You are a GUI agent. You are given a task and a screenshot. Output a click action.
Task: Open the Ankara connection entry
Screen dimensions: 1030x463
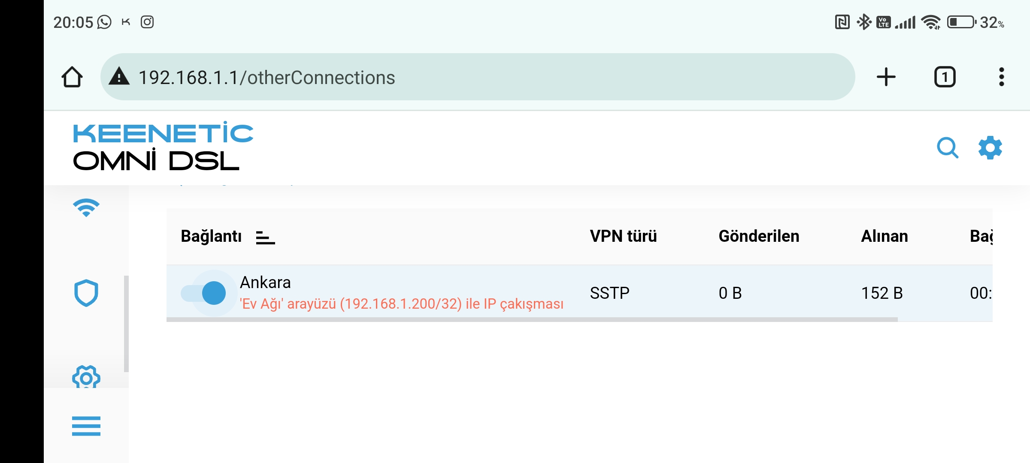(265, 283)
